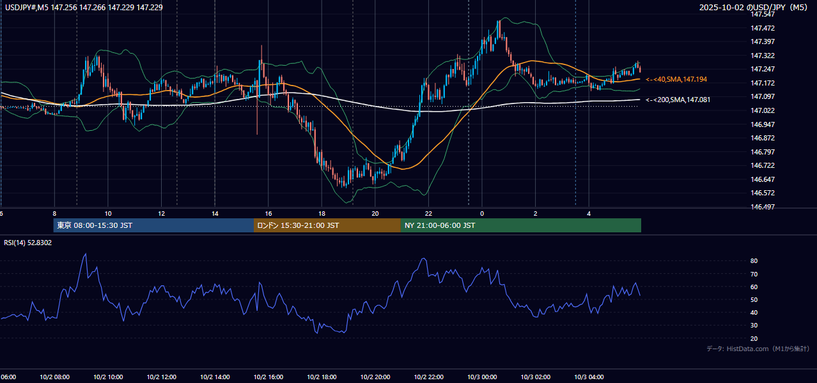817x383 pixels.
Task: Click the '10/2 14:00' bottom time label
Action: point(215,377)
